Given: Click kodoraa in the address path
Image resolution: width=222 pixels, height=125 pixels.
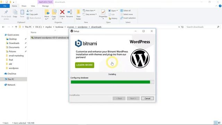Looking at the screenshot, I should (59, 27).
